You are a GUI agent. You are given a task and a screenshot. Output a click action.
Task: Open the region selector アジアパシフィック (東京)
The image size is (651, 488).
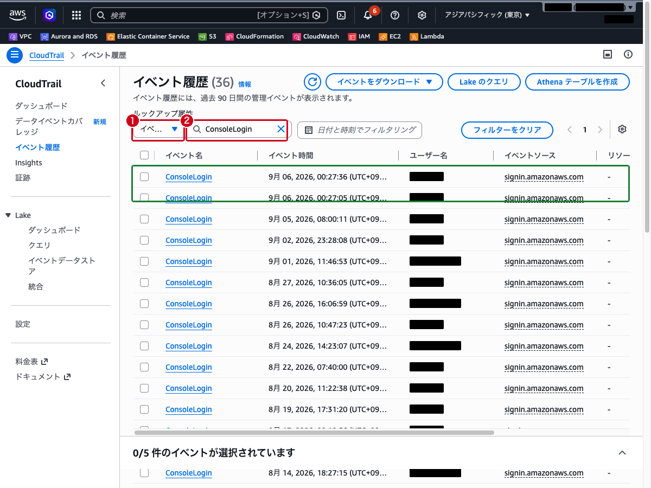point(487,15)
